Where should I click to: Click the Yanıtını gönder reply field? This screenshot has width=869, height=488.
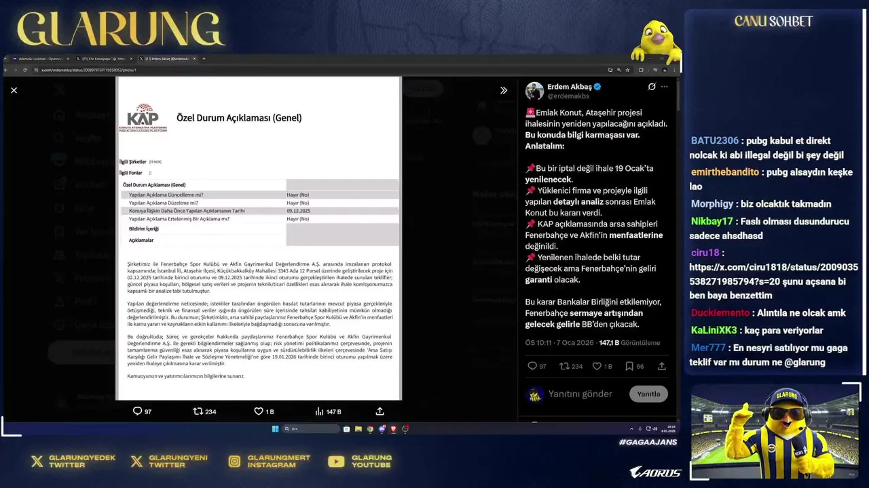[580, 394]
